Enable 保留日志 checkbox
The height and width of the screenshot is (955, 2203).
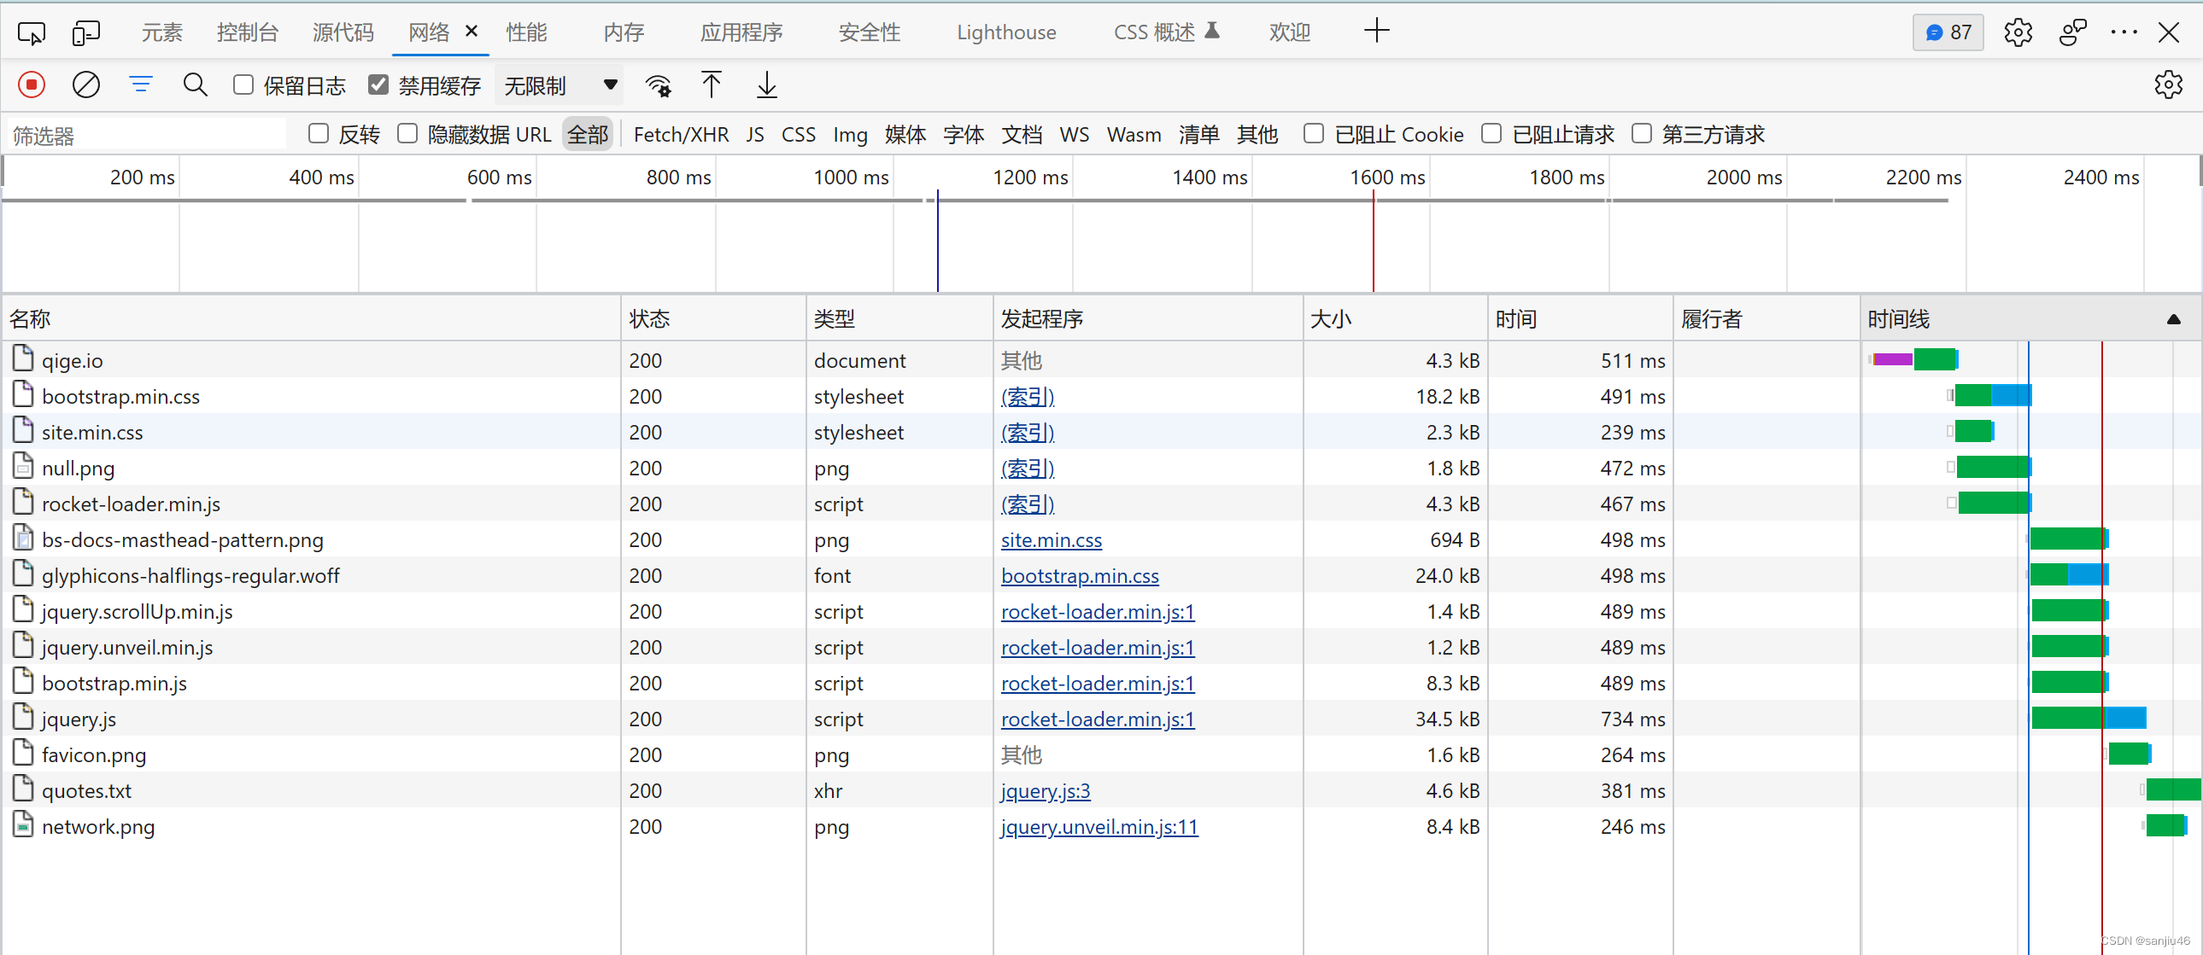(x=243, y=84)
